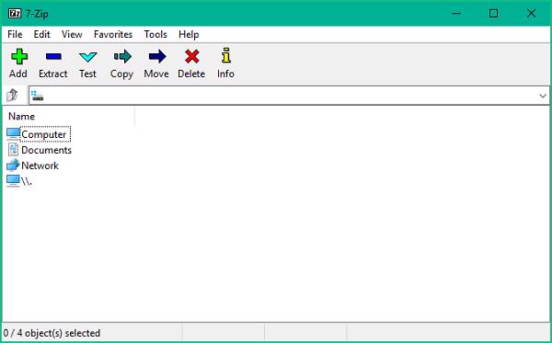Open the View menu
Image resolution: width=552 pixels, height=343 pixels.
72,34
